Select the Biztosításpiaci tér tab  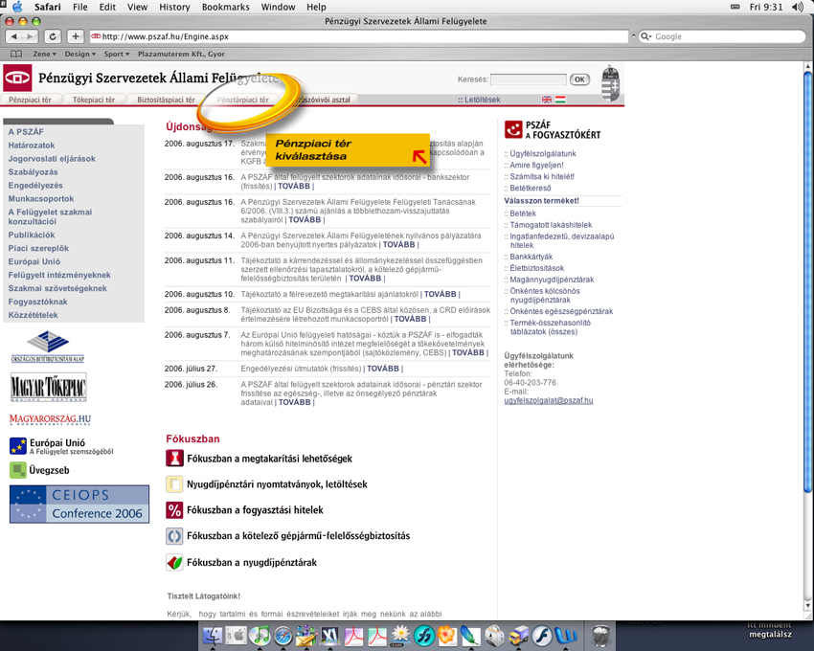pyautogui.click(x=166, y=100)
